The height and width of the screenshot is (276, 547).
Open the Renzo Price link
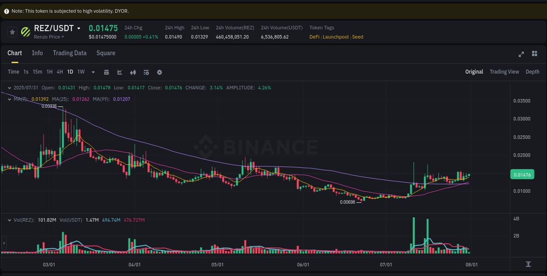point(48,37)
